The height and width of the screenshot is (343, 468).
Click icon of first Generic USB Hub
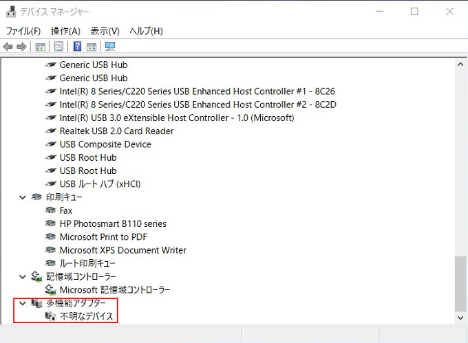click(x=50, y=65)
